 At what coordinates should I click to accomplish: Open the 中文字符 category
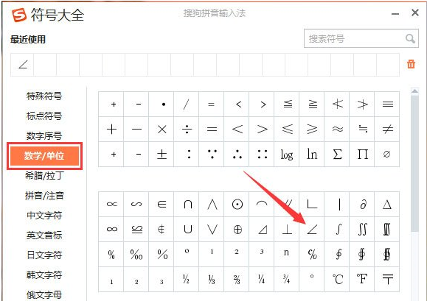click(x=44, y=216)
